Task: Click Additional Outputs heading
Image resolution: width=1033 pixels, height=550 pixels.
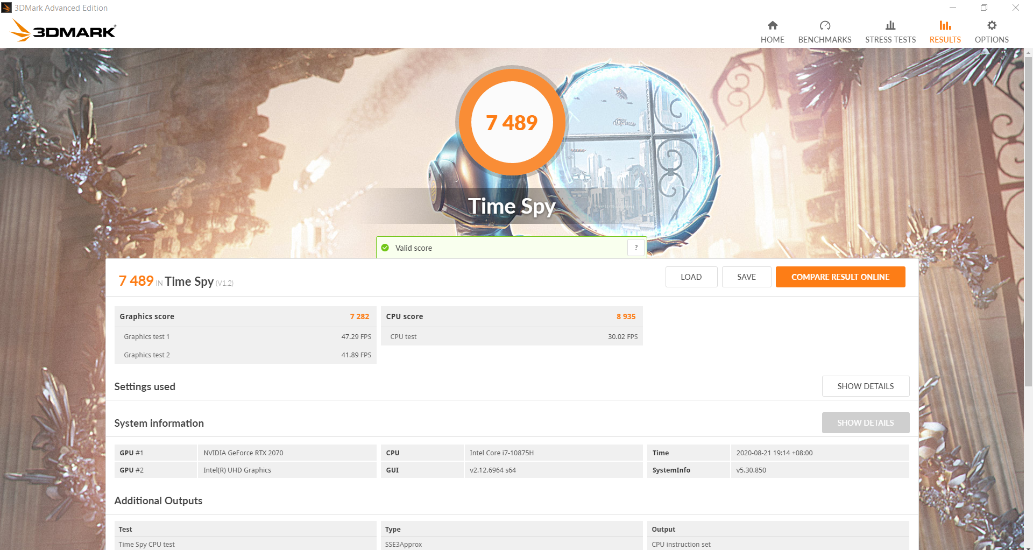Action: coord(158,500)
